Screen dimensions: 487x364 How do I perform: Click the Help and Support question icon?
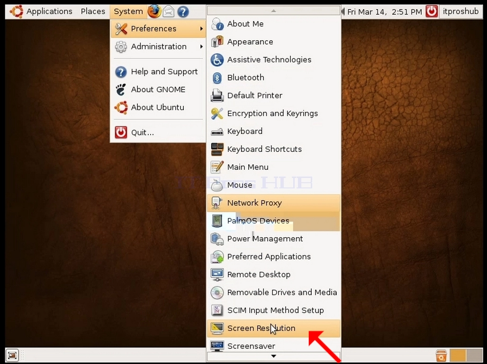[x=121, y=71]
